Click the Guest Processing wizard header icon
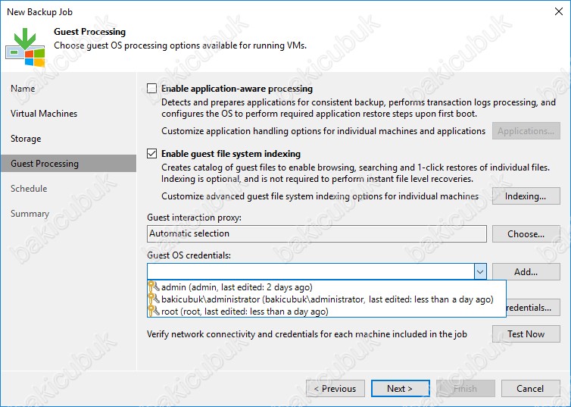The width and height of the screenshot is (571, 407). 25,47
